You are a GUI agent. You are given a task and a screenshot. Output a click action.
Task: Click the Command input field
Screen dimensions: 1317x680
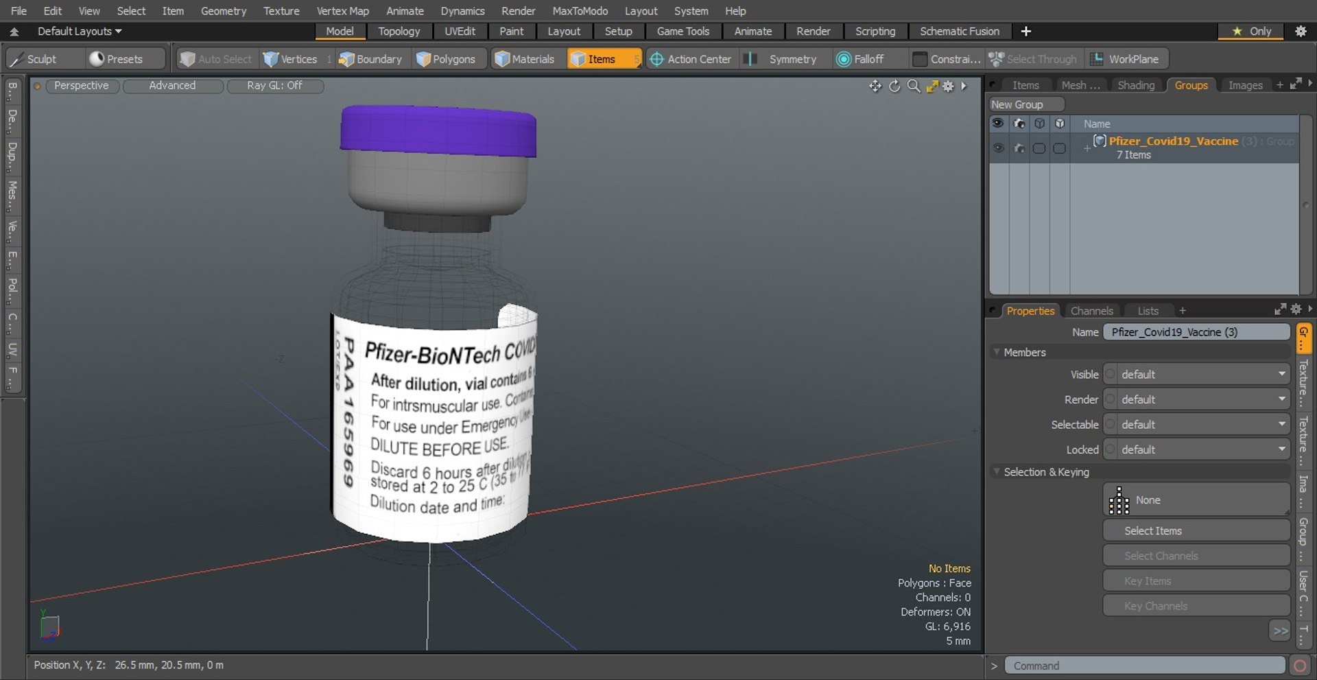tap(1144, 666)
